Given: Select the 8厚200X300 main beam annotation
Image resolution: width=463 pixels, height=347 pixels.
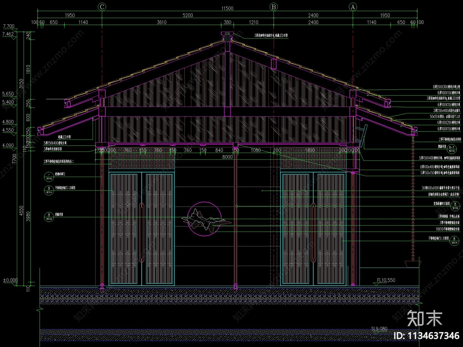Looking at the screenshot, I should 447,87.
